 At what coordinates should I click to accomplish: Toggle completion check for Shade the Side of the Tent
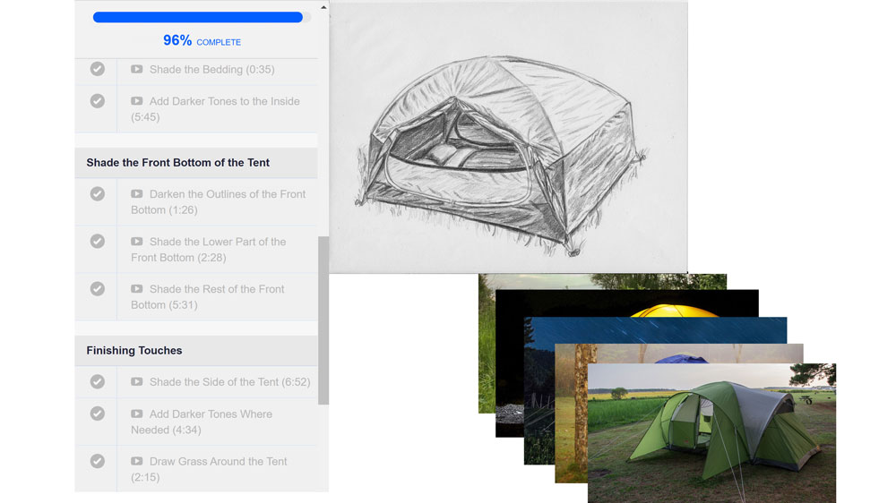[x=97, y=382]
